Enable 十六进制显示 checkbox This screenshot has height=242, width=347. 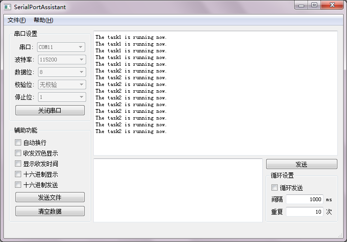pyautogui.click(x=18, y=174)
